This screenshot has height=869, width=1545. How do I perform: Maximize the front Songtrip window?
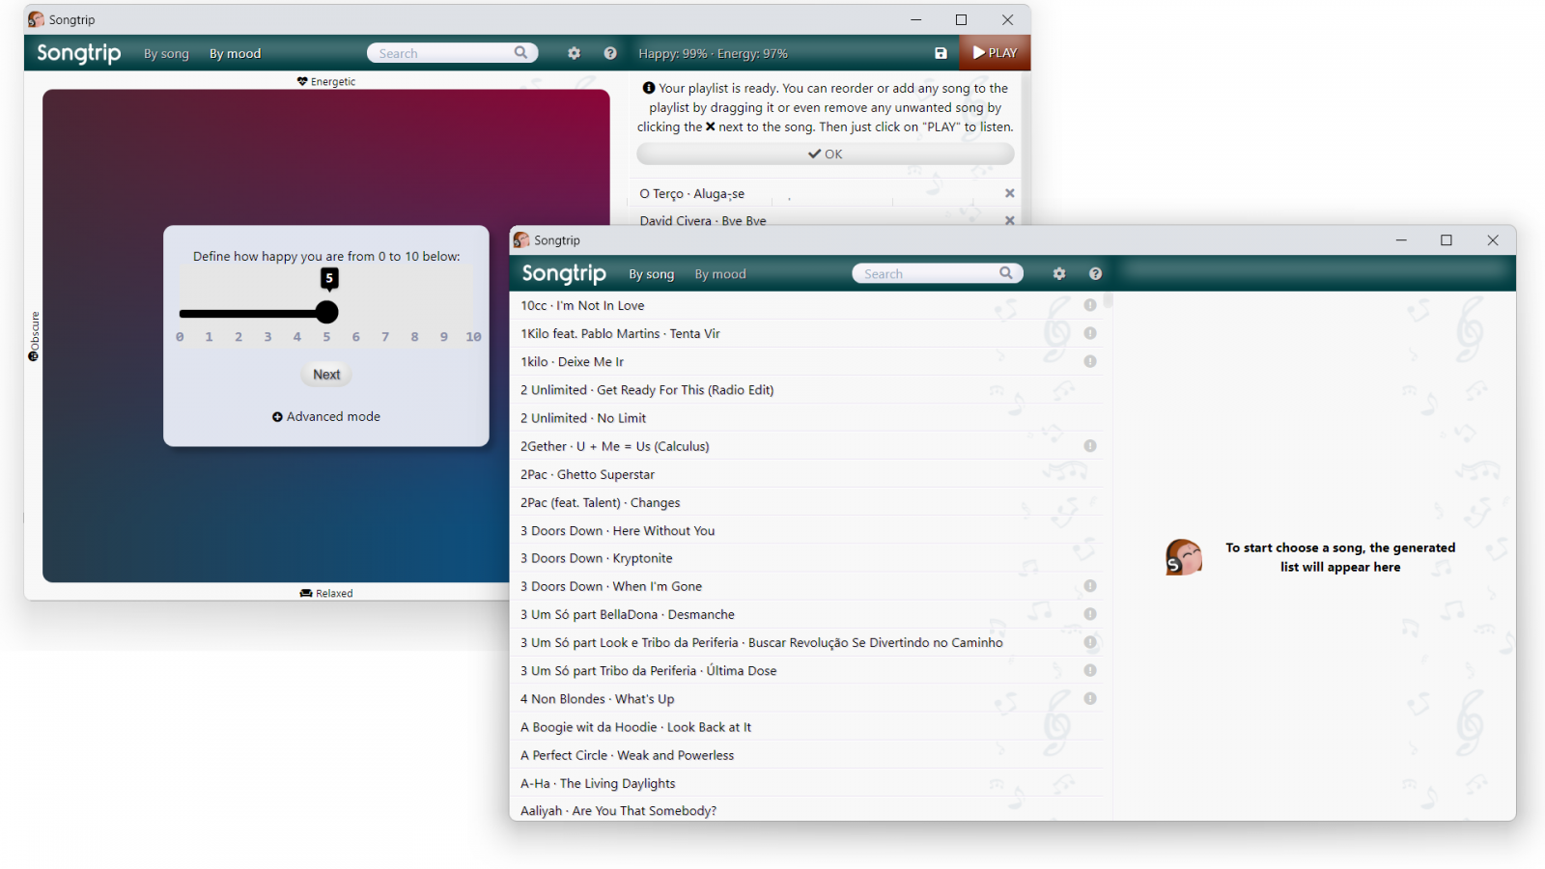pos(1446,240)
